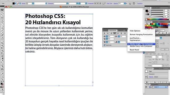
Task: Choose Roman Hanging Punctuation
Action: tap(141, 35)
